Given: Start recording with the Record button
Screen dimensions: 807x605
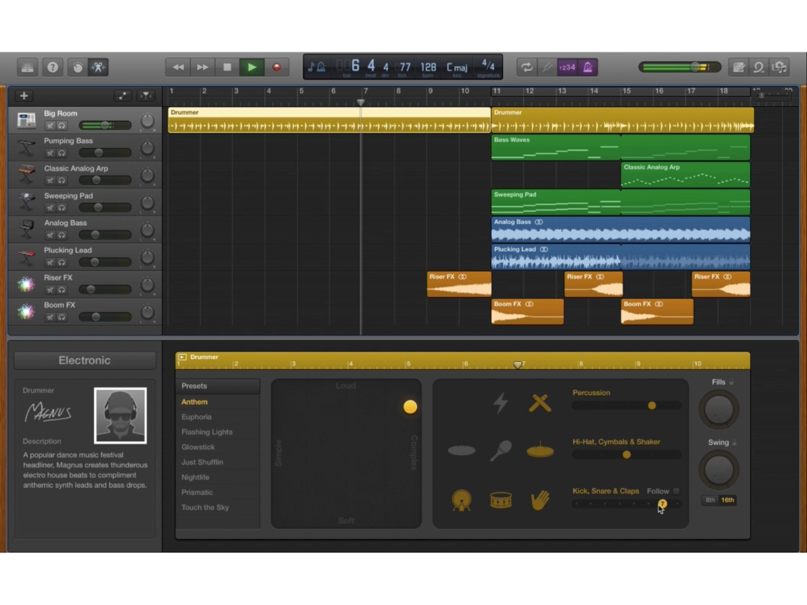Looking at the screenshot, I should coord(276,67).
